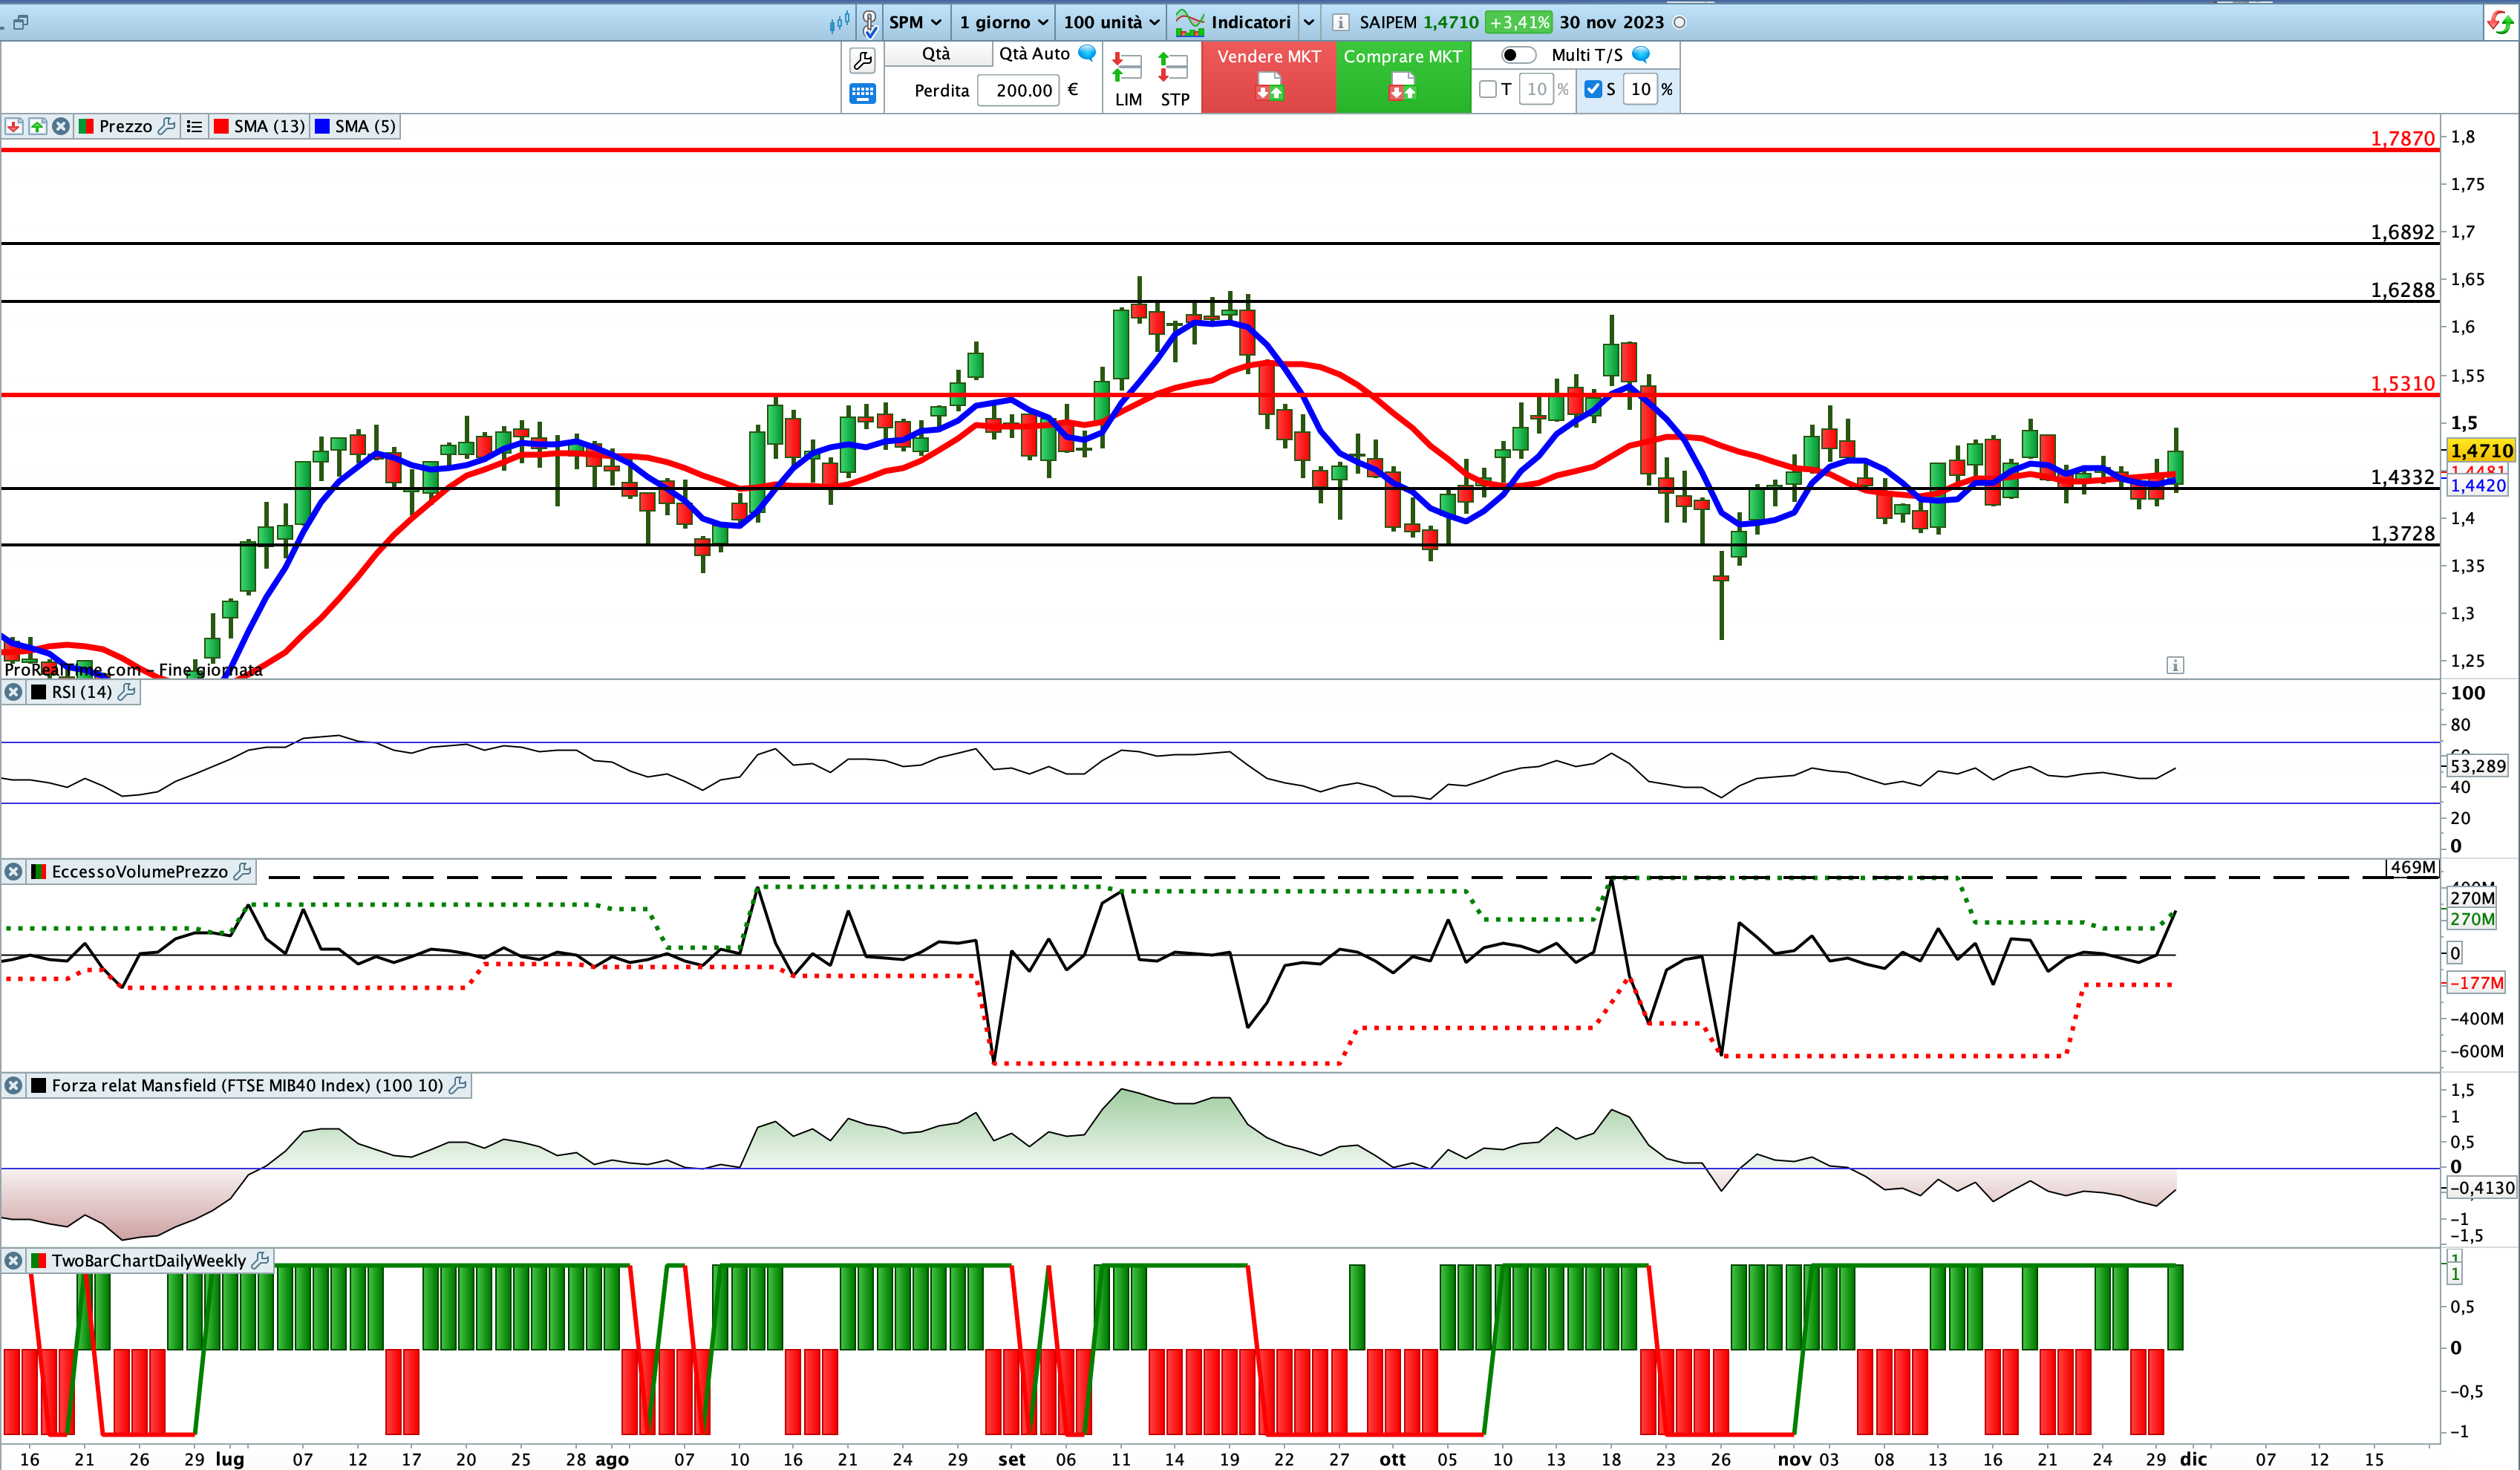Image resolution: width=2520 pixels, height=1470 pixels.
Task: Click the 1,6288 level label
Action: click(x=2402, y=290)
